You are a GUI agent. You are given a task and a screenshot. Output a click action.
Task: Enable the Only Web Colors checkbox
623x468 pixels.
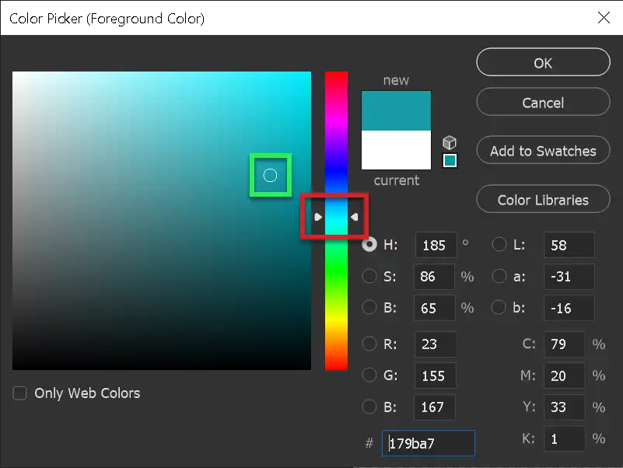click(19, 393)
